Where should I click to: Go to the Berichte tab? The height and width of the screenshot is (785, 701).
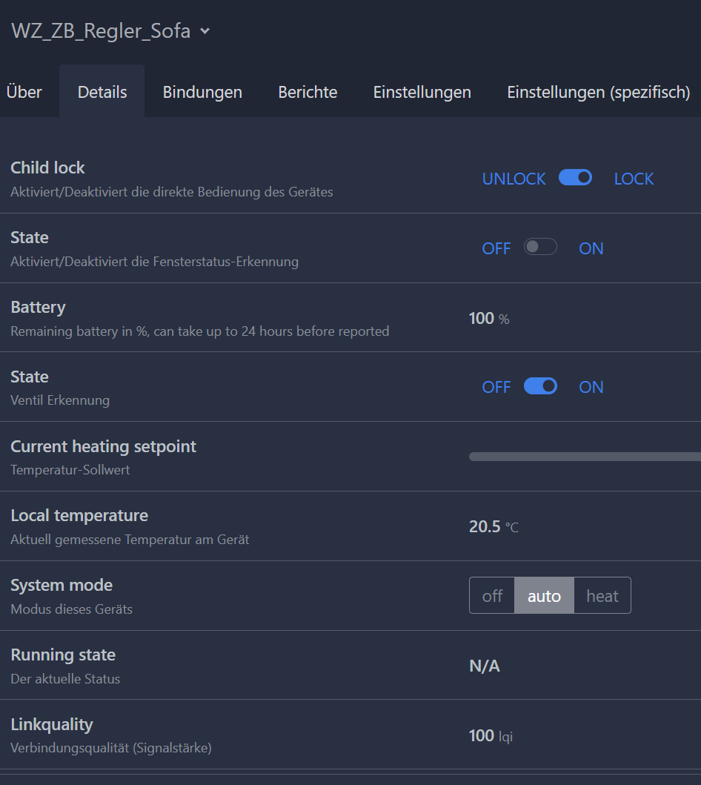(308, 93)
